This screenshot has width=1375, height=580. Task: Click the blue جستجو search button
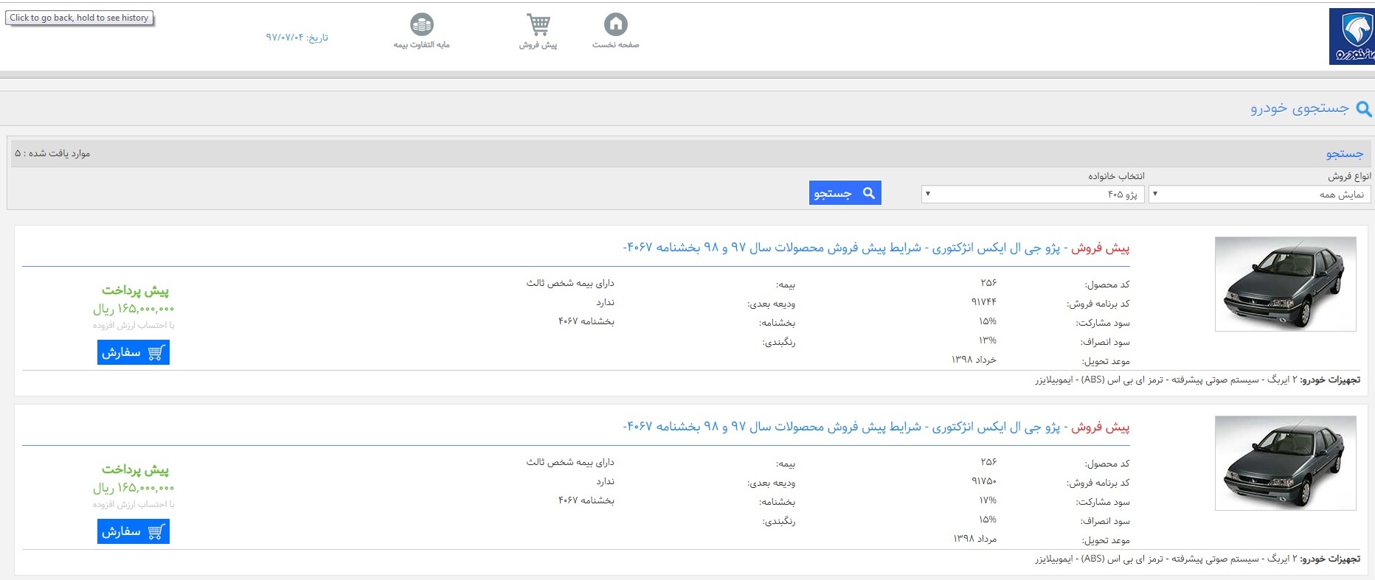point(845,193)
